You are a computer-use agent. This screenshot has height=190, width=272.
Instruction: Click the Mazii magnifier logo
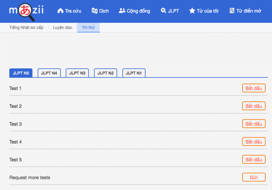pyautogui.click(x=27, y=11)
